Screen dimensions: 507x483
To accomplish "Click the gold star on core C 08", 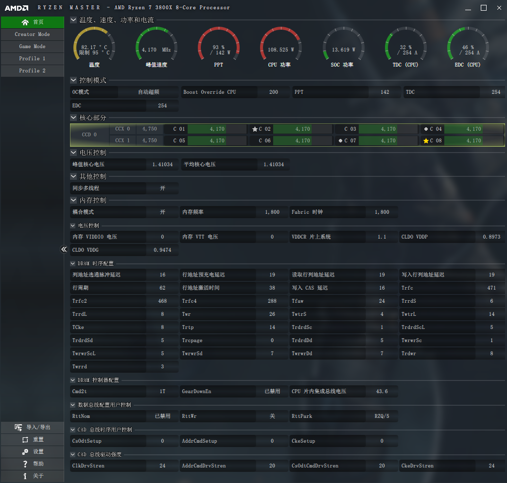I will [x=426, y=140].
